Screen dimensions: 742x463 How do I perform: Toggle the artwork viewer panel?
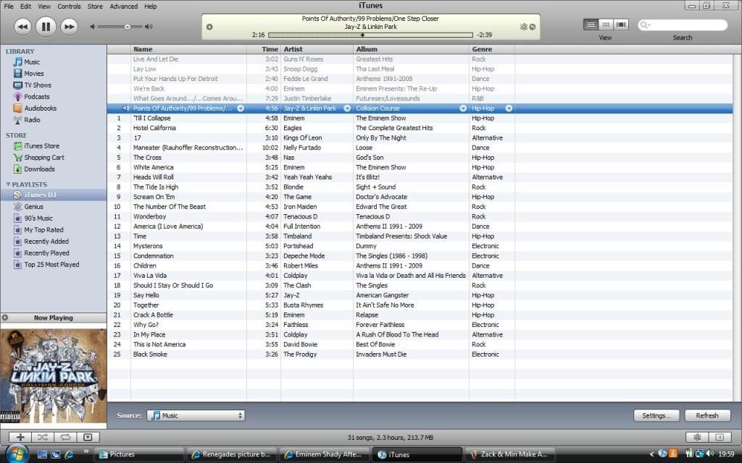click(88, 437)
